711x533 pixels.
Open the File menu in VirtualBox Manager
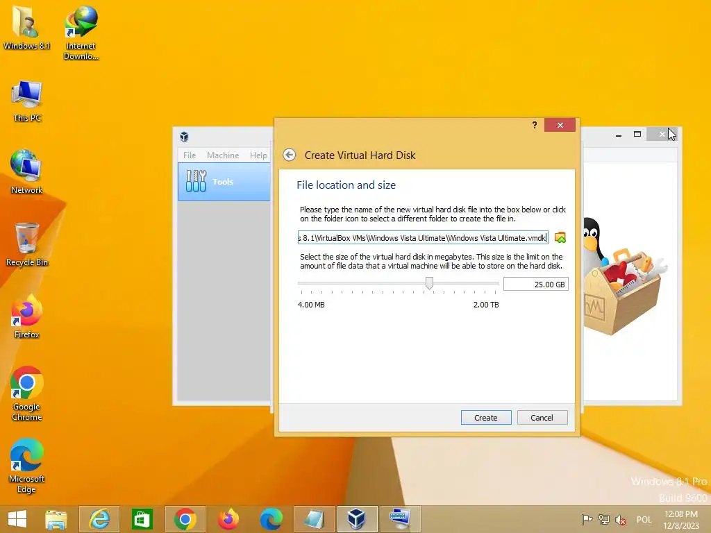click(x=190, y=155)
